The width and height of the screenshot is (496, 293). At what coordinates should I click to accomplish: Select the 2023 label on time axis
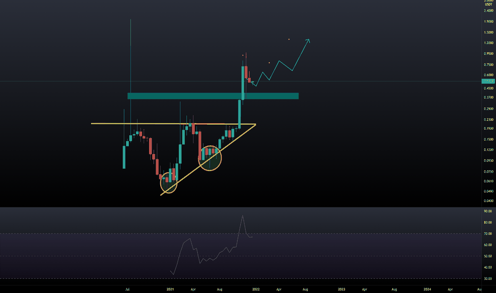point(342,289)
